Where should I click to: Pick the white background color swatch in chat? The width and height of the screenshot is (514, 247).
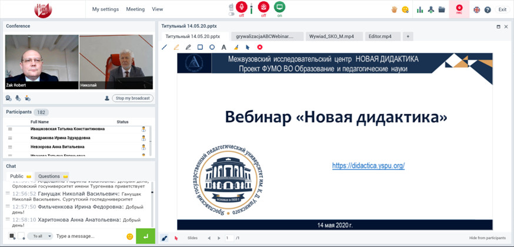[21, 236]
